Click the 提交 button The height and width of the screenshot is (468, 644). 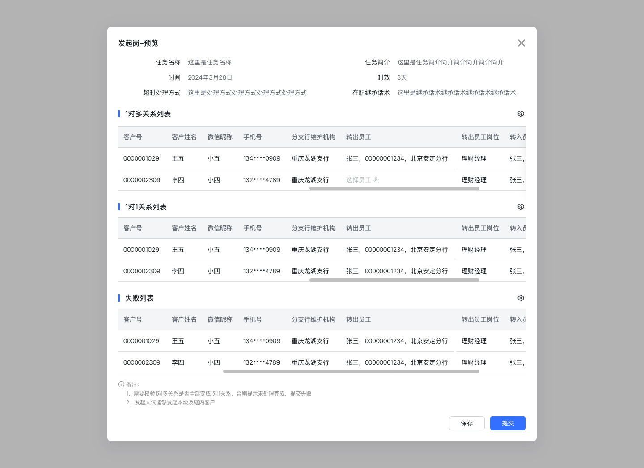pyautogui.click(x=508, y=423)
